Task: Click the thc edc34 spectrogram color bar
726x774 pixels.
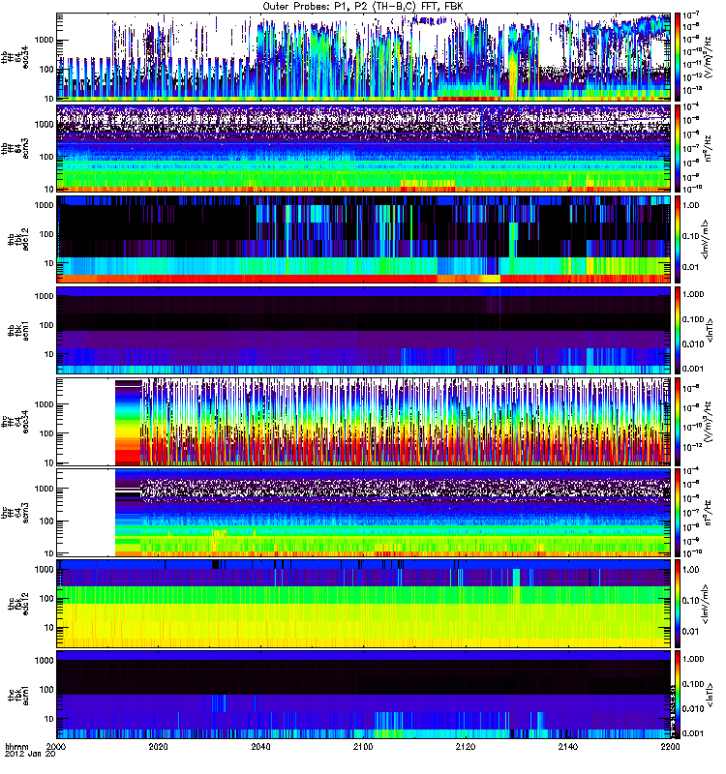Action: pyautogui.click(x=678, y=422)
